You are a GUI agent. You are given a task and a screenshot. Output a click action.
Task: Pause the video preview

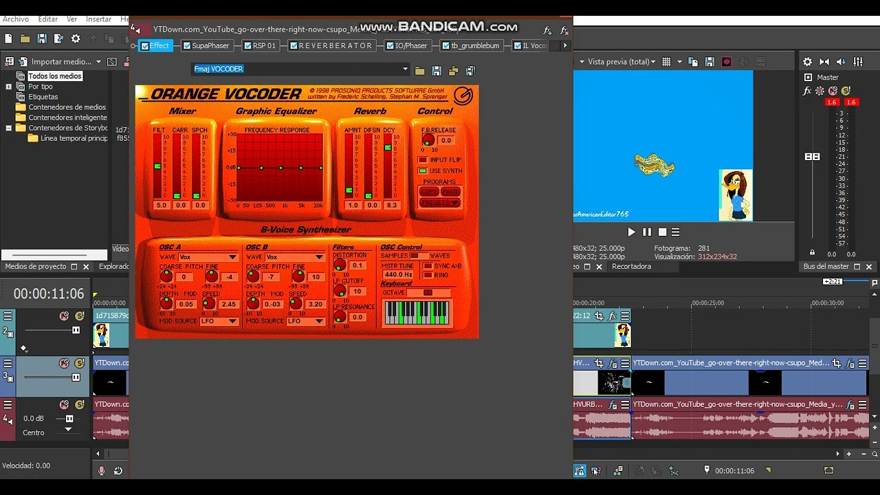647,232
